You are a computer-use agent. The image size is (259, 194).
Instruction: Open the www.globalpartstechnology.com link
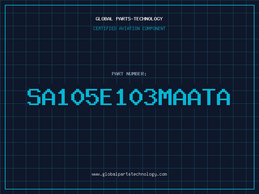129,174
